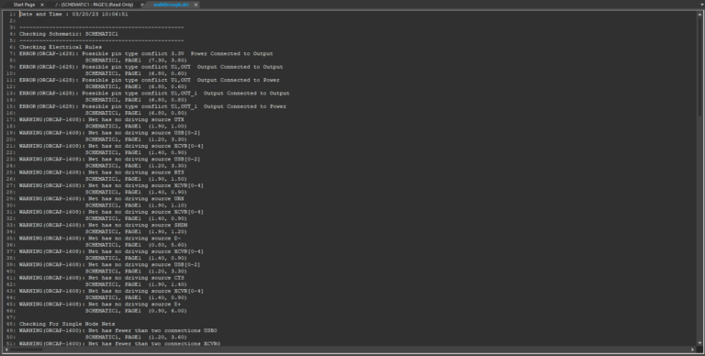Click the horizontal scrollbar right arrow
This screenshot has width=705, height=356.
coord(692,350)
